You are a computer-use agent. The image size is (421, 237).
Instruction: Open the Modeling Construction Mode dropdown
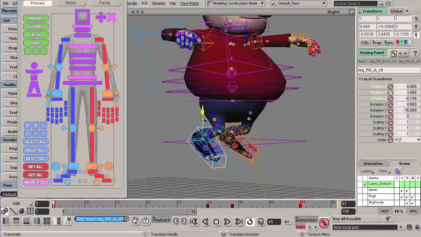tap(235, 3)
